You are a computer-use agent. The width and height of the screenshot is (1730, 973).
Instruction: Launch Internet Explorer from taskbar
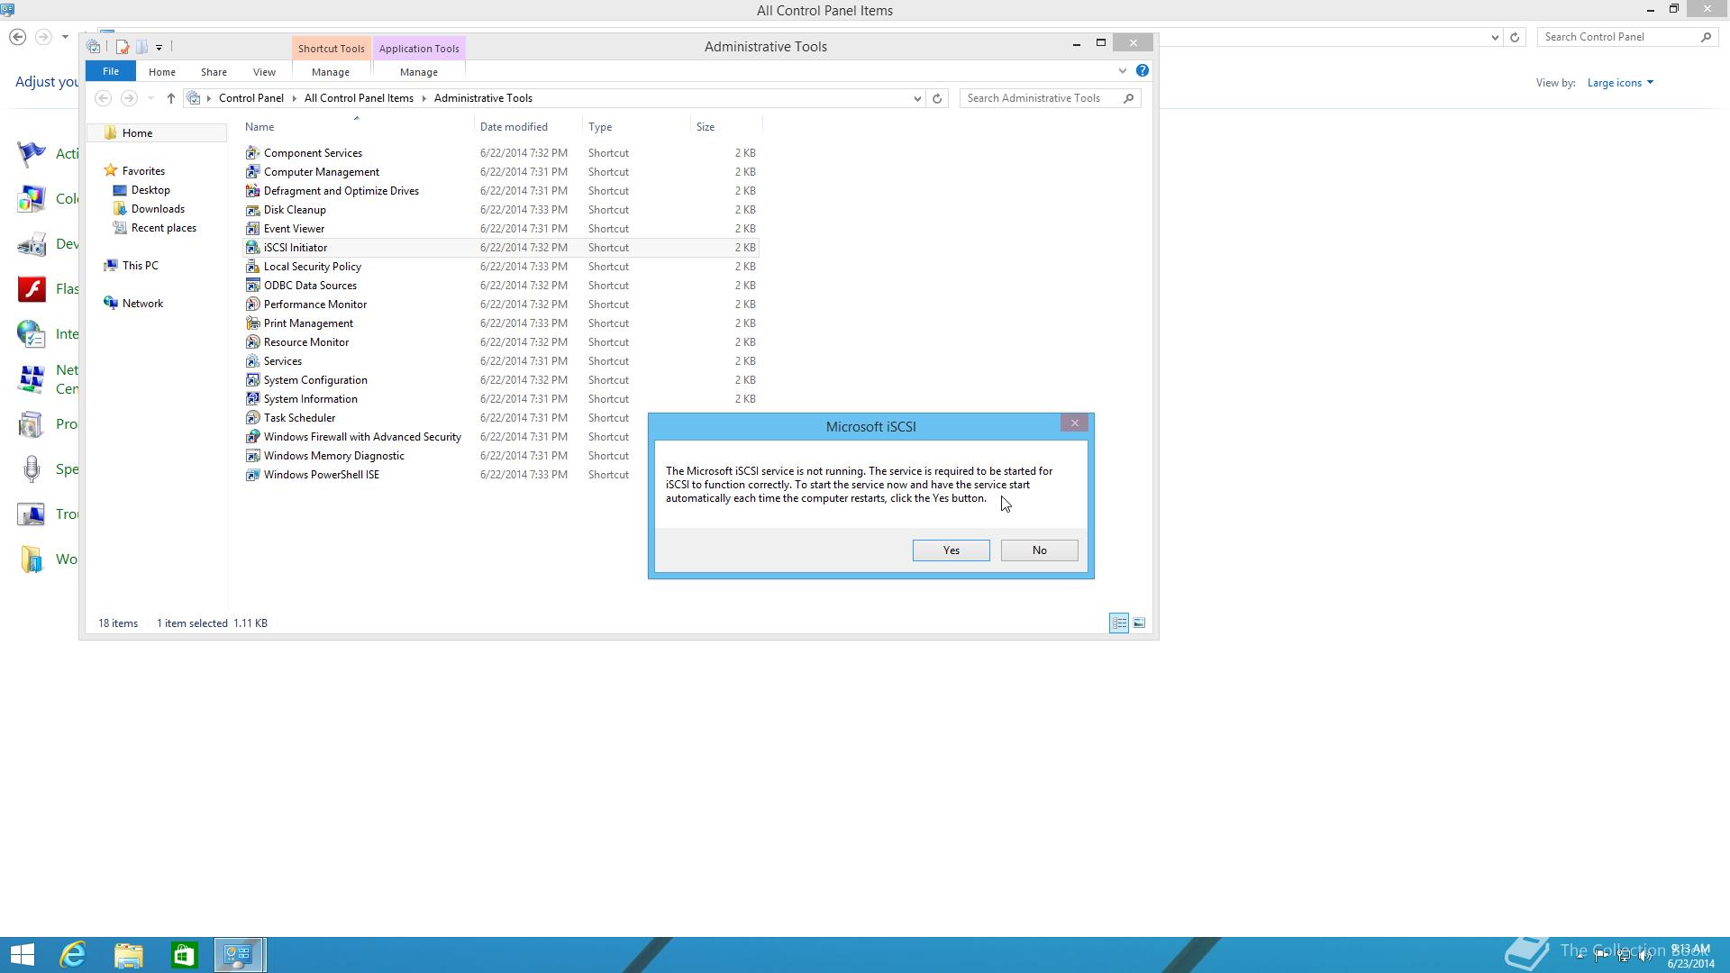[x=72, y=955]
